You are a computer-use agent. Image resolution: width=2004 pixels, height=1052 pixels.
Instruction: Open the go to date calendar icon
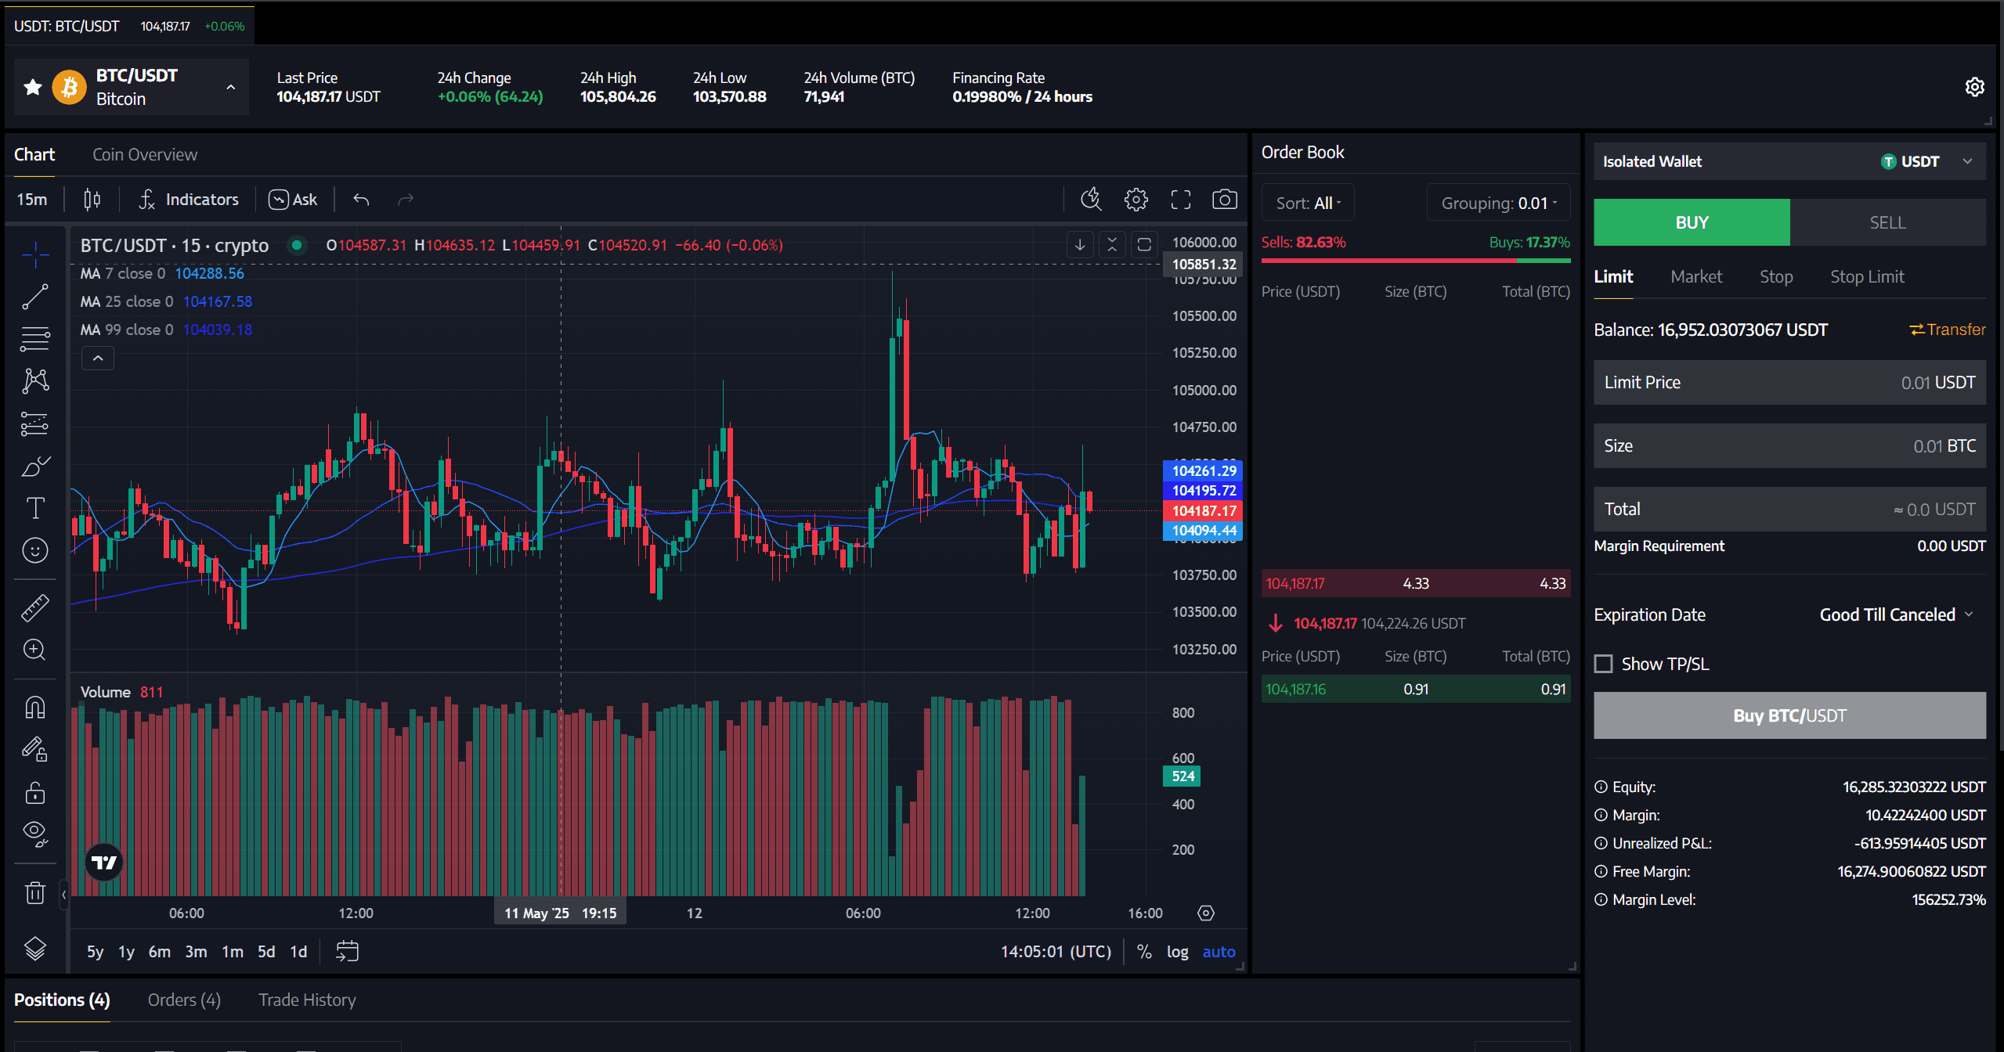click(x=347, y=951)
